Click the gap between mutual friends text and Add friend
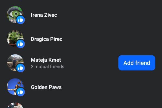The image size is (162, 108). [92, 65]
